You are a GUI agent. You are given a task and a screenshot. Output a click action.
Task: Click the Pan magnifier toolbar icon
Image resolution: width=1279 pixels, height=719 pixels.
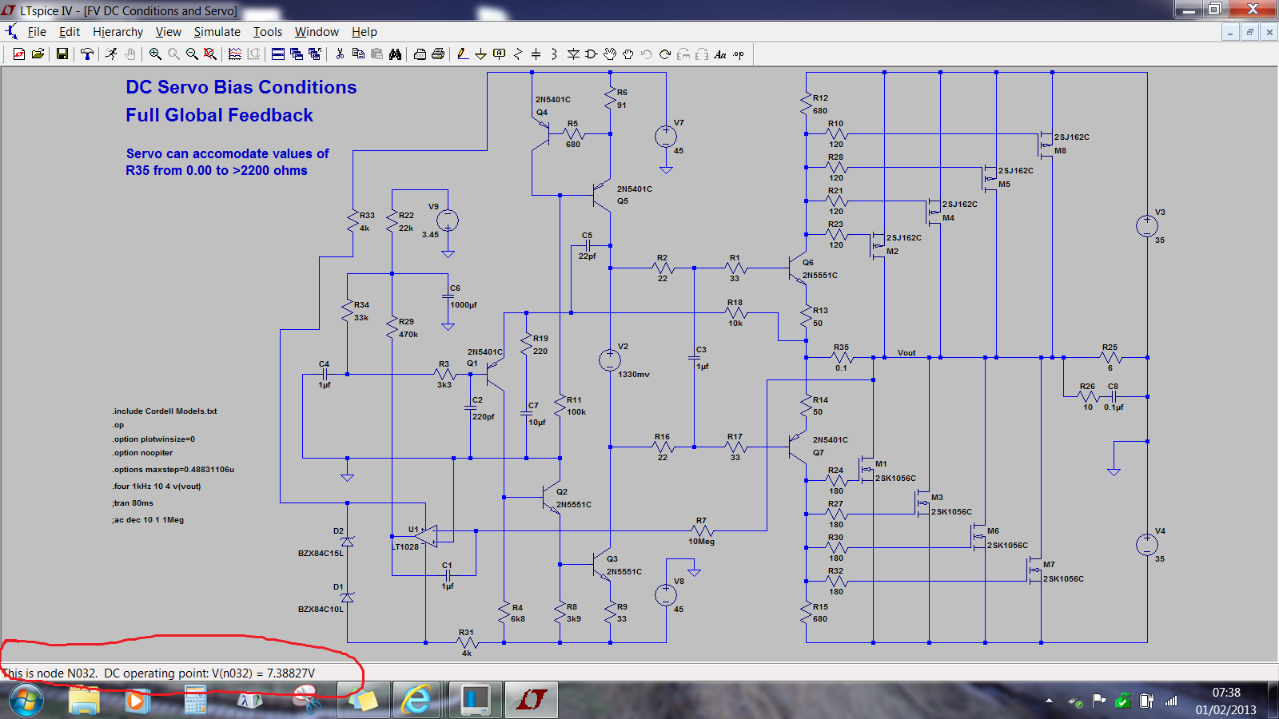click(173, 54)
